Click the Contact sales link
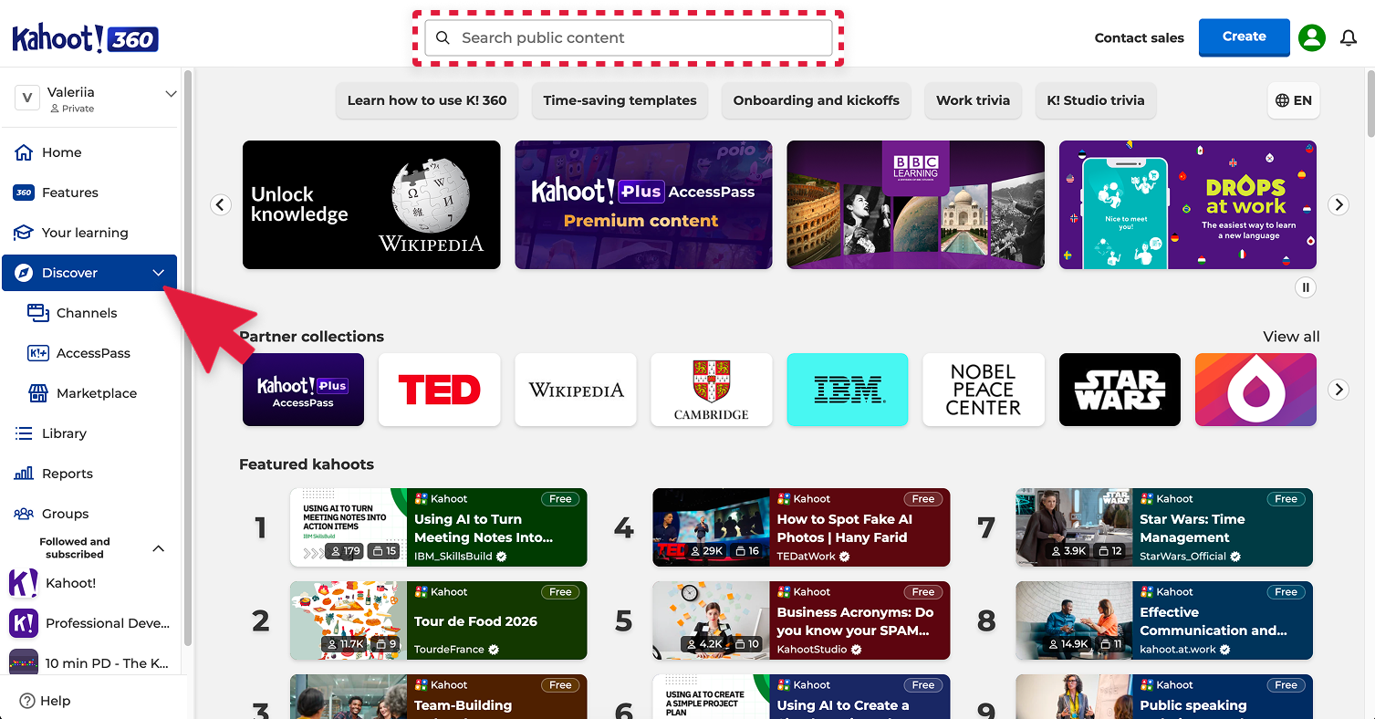Viewport: 1375px width, 719px height. (1140, 37)
